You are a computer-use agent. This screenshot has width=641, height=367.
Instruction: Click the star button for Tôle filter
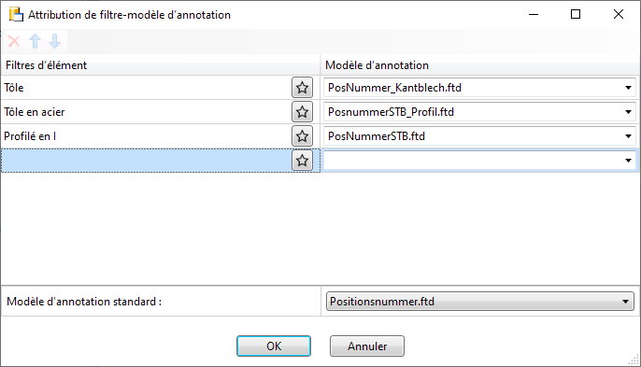pos(302,88)
